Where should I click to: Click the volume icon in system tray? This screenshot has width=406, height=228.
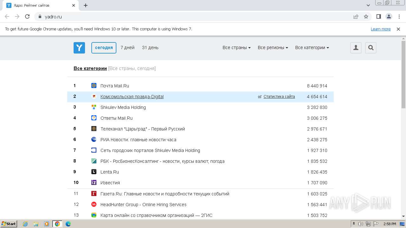point(361,224)
